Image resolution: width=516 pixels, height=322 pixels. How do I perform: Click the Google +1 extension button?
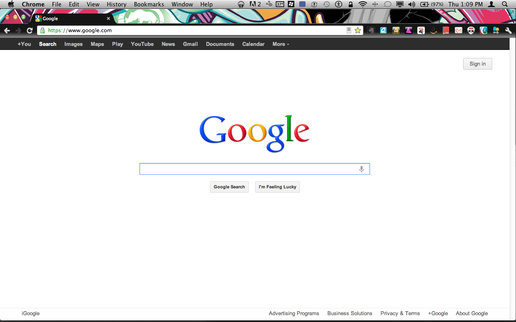tap(458, 30)
